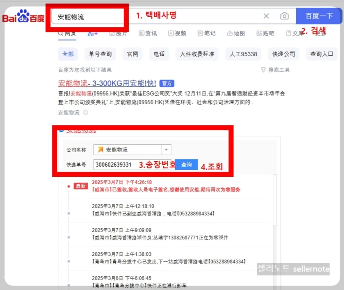The width and height of the screenshot is (344, 290).
Task: Select the 查询入口 filter chip
Action: coord(321,54)
